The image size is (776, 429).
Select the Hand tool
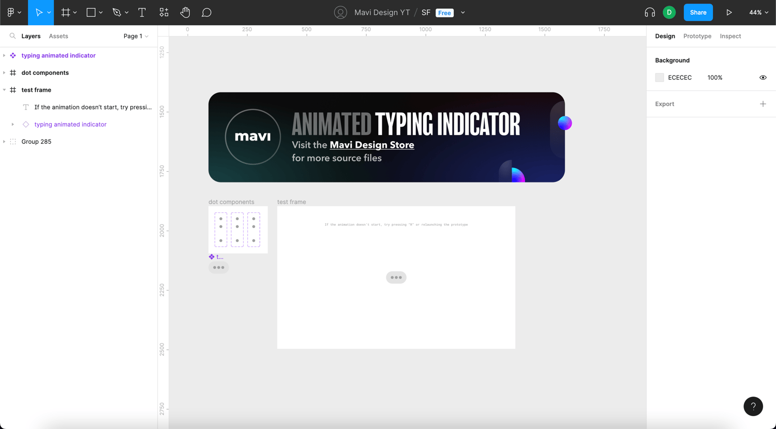point(185,12)
